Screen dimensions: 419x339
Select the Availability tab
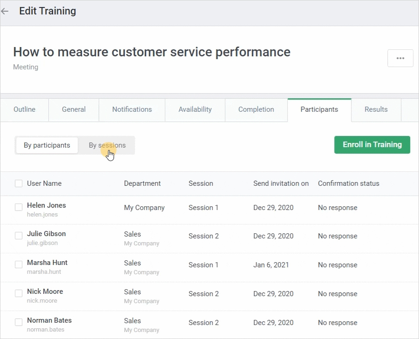pos(195,109)
